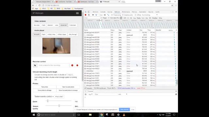Click the network filter text field

(x=92, y=18)
